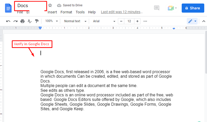Show more toolbar options
The image size is (207, 122).
click(x=145, y=21)
